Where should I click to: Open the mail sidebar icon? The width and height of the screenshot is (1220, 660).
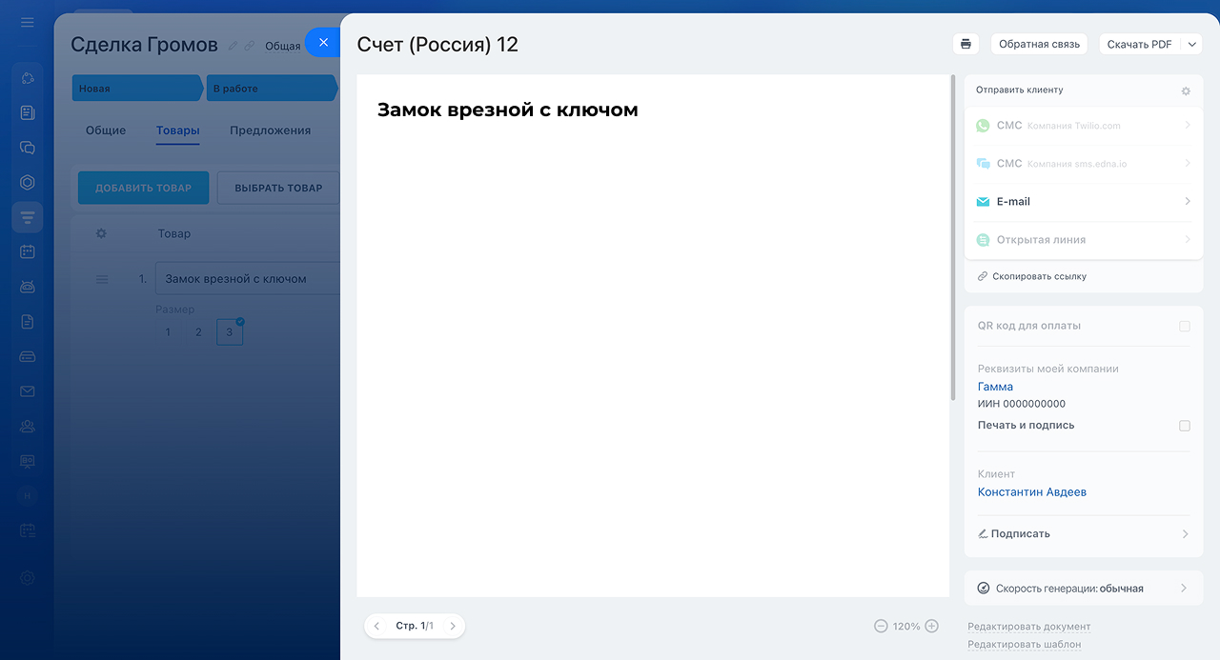point(27,391)
